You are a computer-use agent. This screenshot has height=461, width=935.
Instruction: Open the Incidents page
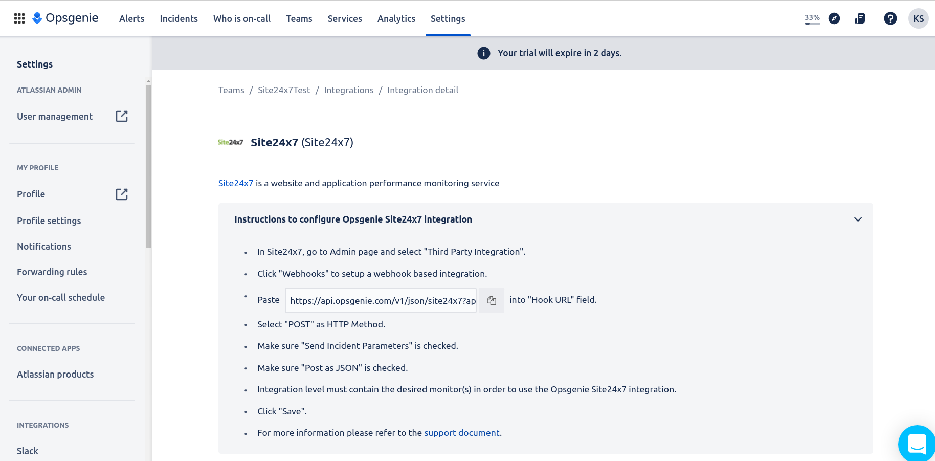pyautogui.click(x=179, y=18)
